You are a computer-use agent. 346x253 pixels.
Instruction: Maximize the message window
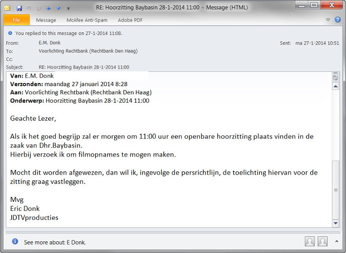(x=314, y=5)
